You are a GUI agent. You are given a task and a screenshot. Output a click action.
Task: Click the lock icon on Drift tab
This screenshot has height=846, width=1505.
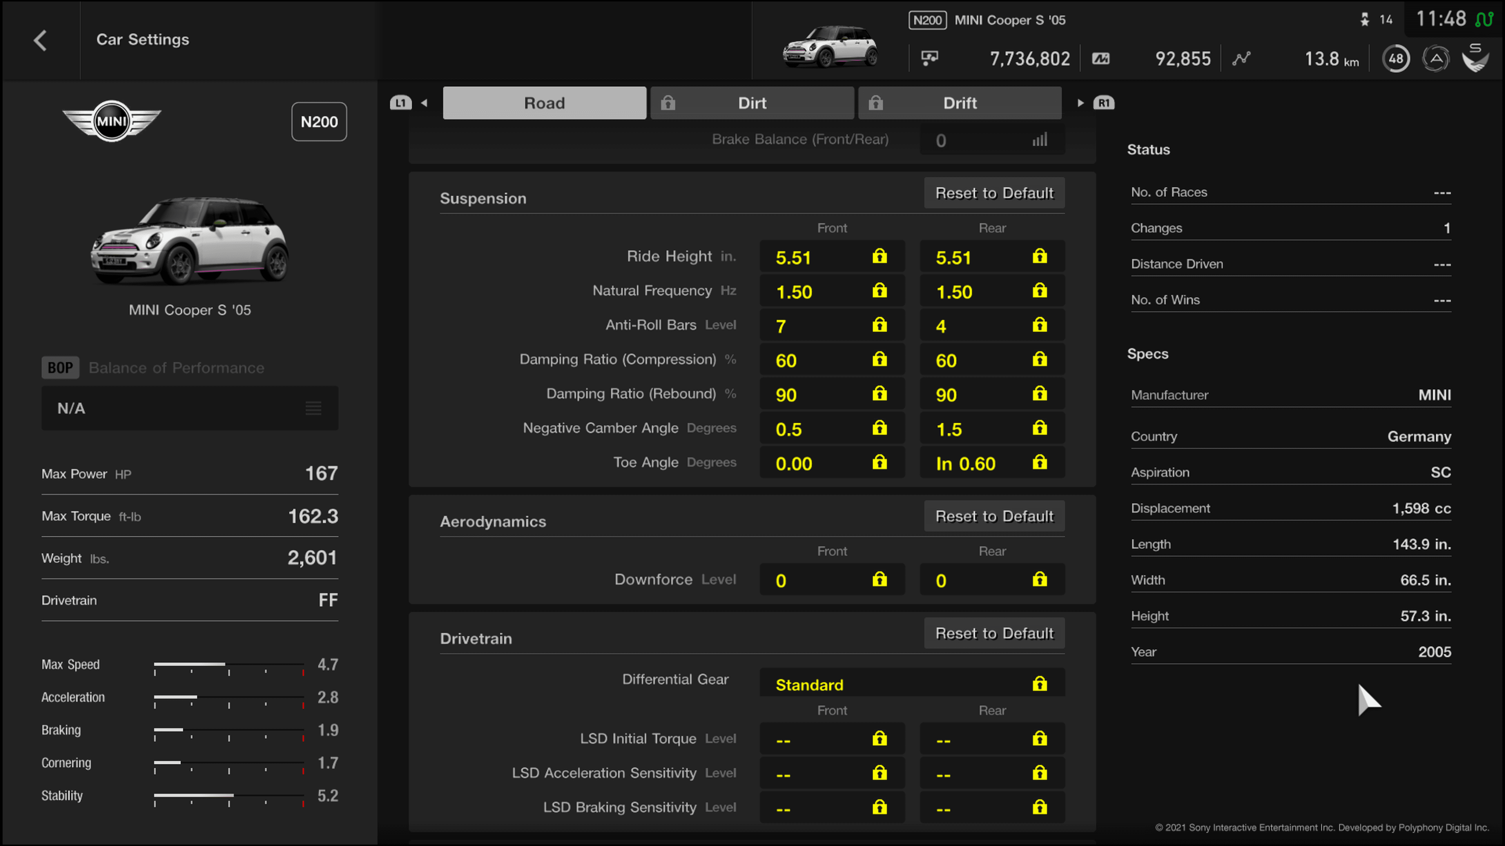coord(875,103)
